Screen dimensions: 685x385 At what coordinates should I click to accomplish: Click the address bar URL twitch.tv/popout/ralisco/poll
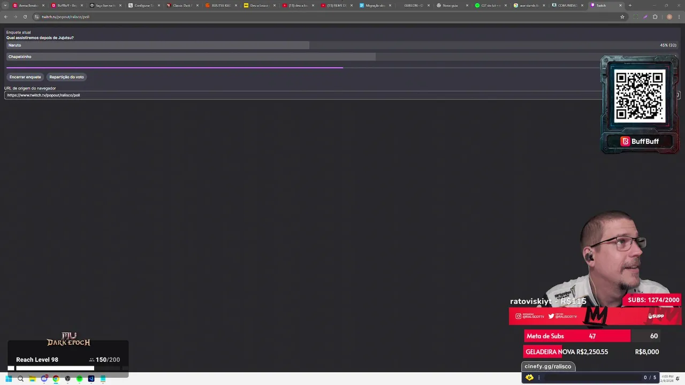click(x=65, y=17)
